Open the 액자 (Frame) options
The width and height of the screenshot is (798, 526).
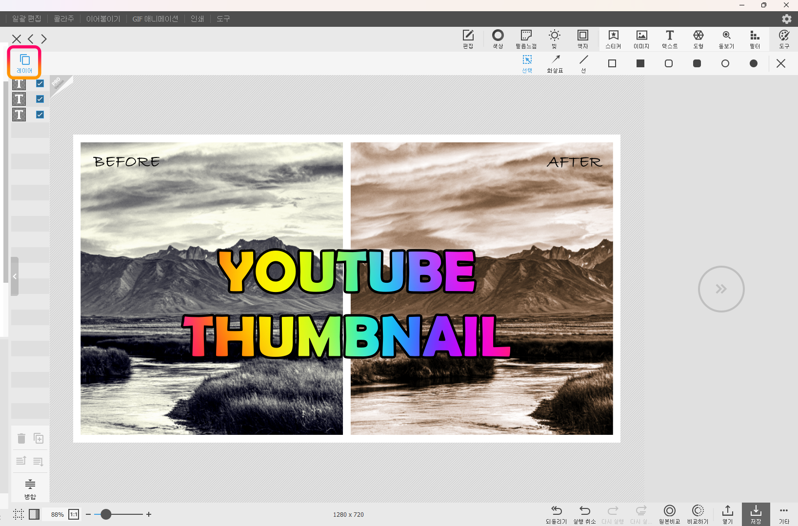(583, 39)
